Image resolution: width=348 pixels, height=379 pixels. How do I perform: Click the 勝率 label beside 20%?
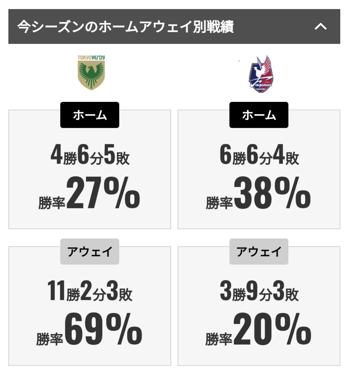point(219,339)
